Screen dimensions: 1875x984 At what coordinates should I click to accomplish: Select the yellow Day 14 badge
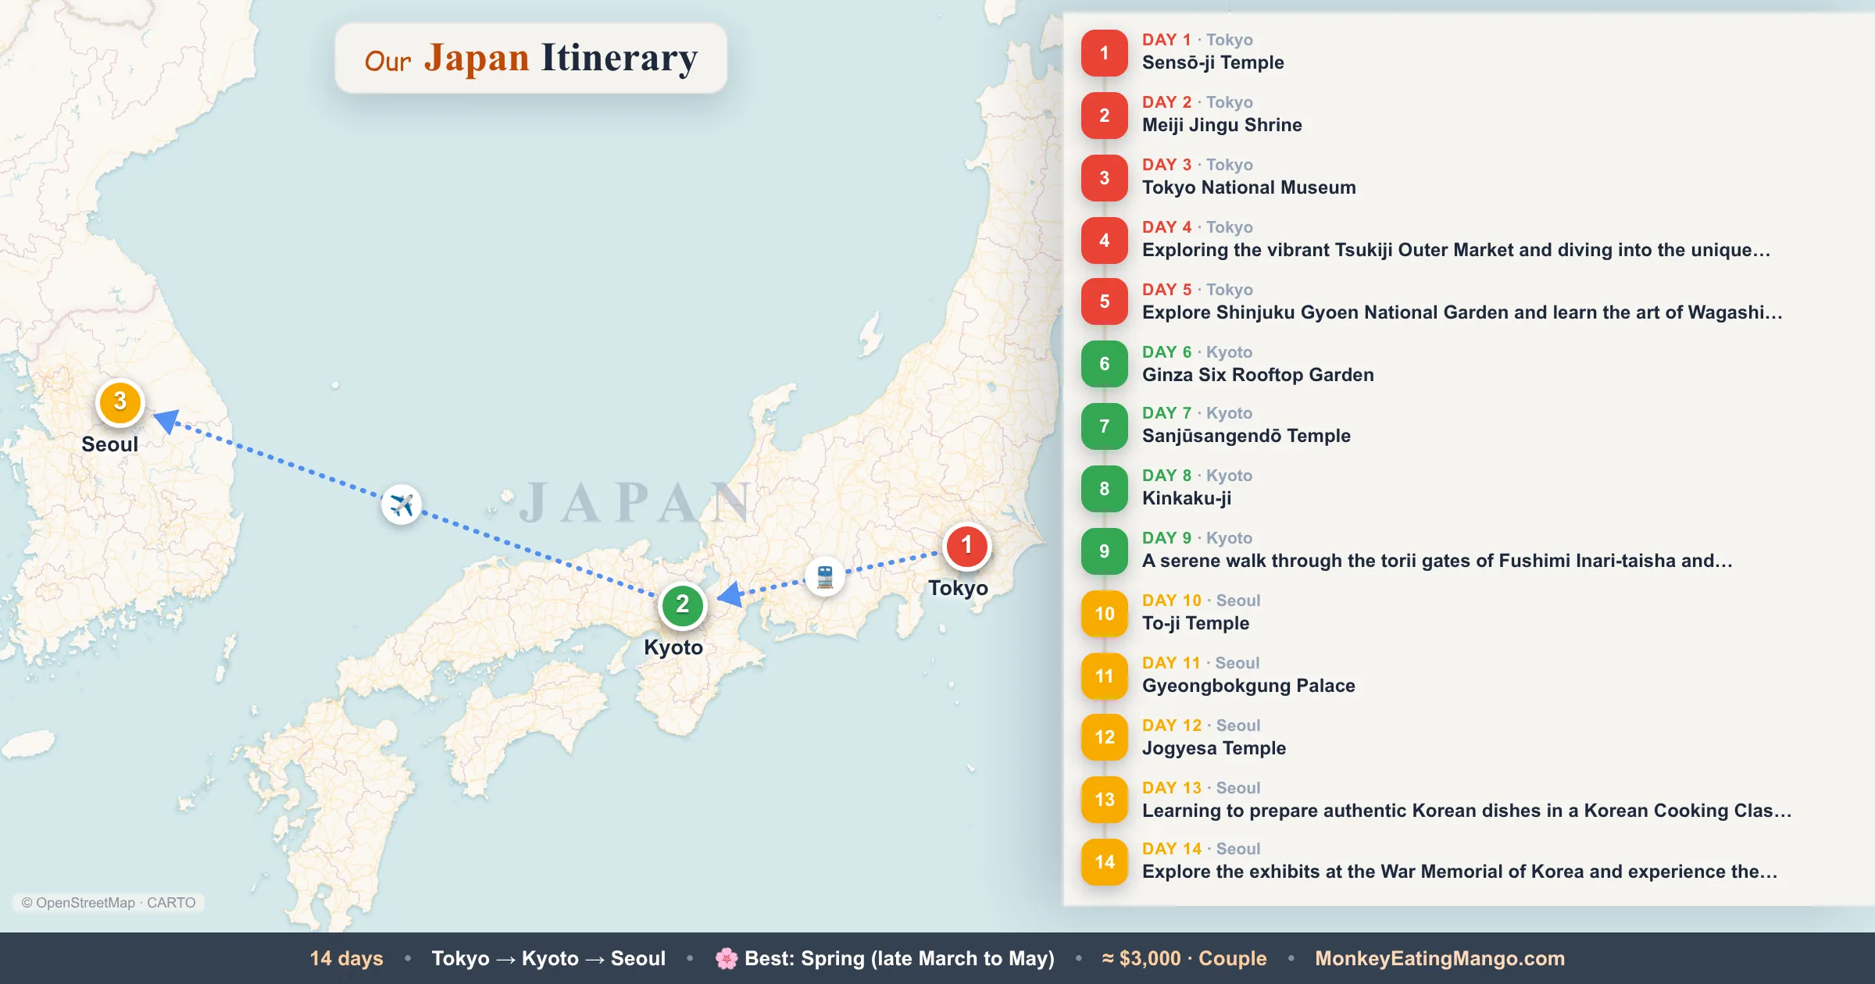click(1104, 862)
